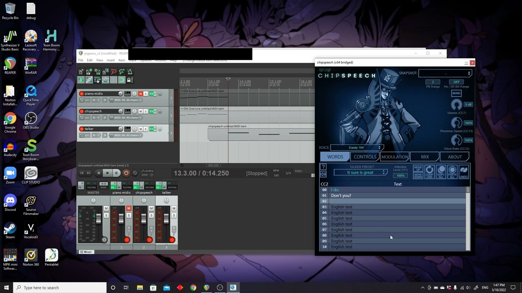Select the "Don't you?" text line
Screen dimensions: 522x293
click(x=341, y=196)
